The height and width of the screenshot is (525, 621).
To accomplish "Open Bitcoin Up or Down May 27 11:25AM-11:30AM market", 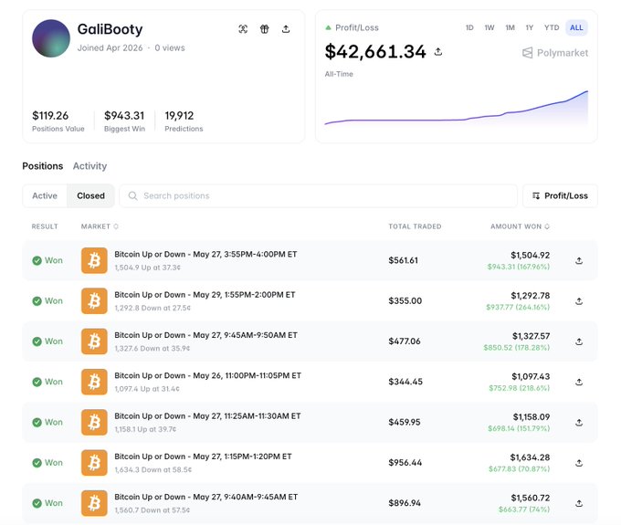I will [x=207, y=415].
